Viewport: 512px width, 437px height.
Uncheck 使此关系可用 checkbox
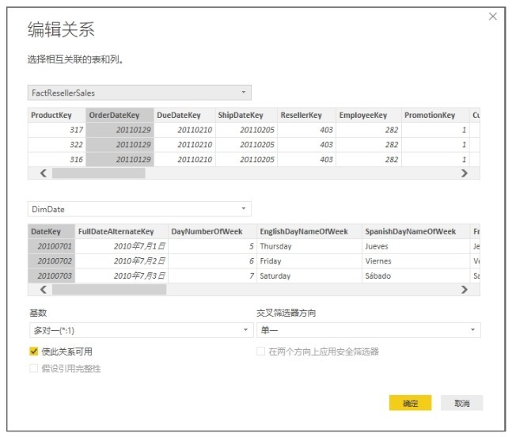pyautogui.click(x=34, y=351)
